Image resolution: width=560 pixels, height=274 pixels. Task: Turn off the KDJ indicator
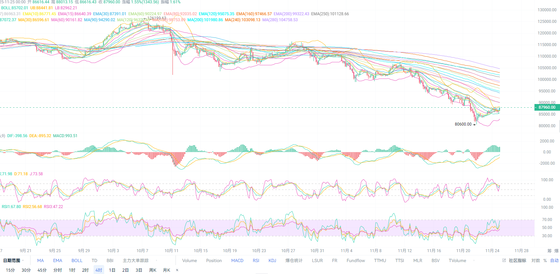272,260
